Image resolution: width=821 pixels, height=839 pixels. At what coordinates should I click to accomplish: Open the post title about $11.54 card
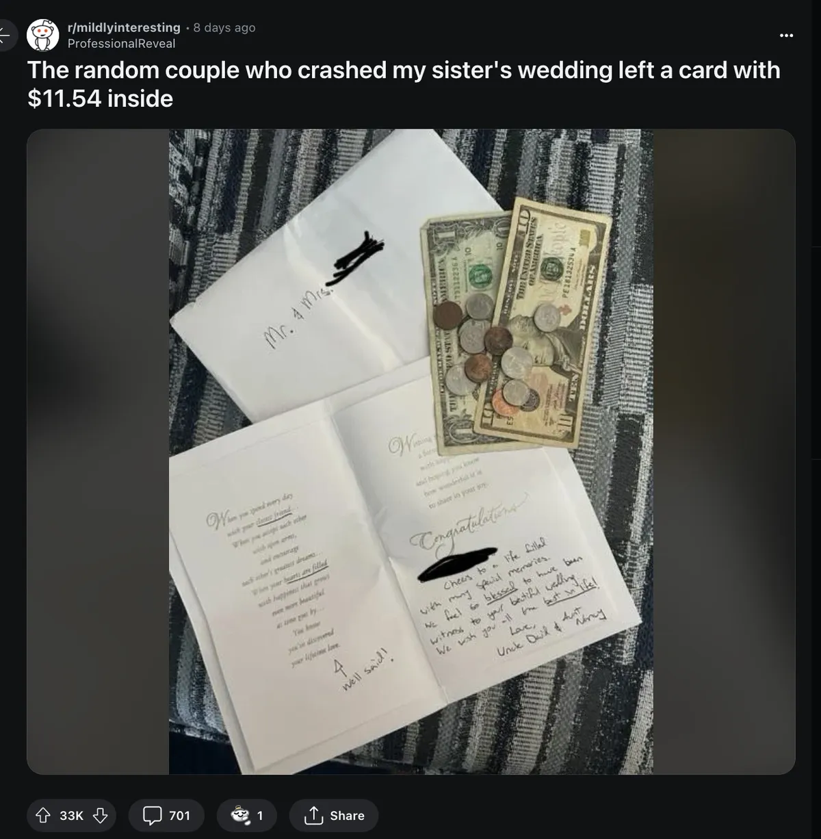[404, 84]
